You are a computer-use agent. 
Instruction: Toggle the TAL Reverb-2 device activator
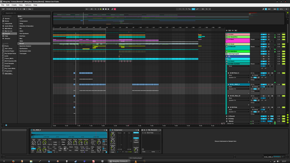click(x=142, y=130)
